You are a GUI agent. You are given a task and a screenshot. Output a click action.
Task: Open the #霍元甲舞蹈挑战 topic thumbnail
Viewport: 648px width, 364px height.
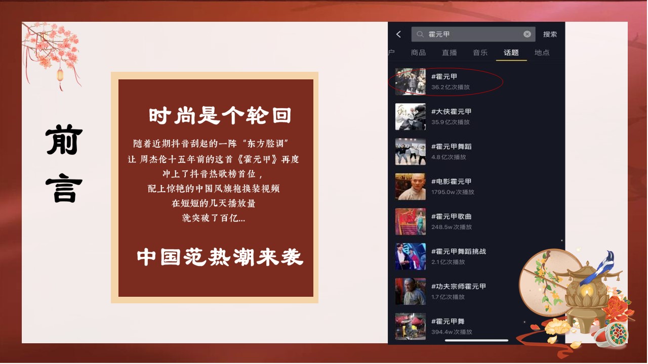[410, 256]
